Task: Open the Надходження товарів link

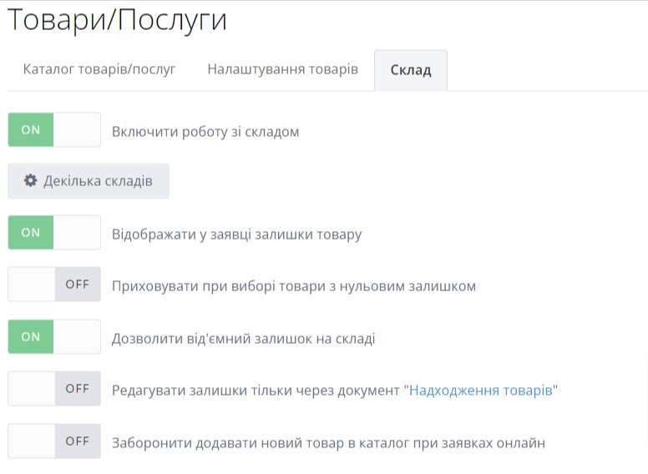Action: (x=480, y=390)
